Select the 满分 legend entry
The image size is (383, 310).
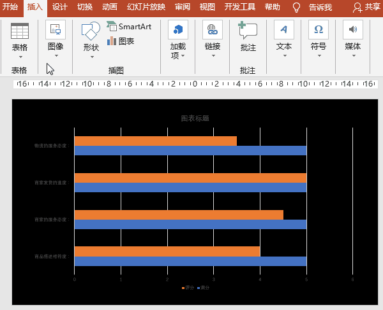point(203,288)
